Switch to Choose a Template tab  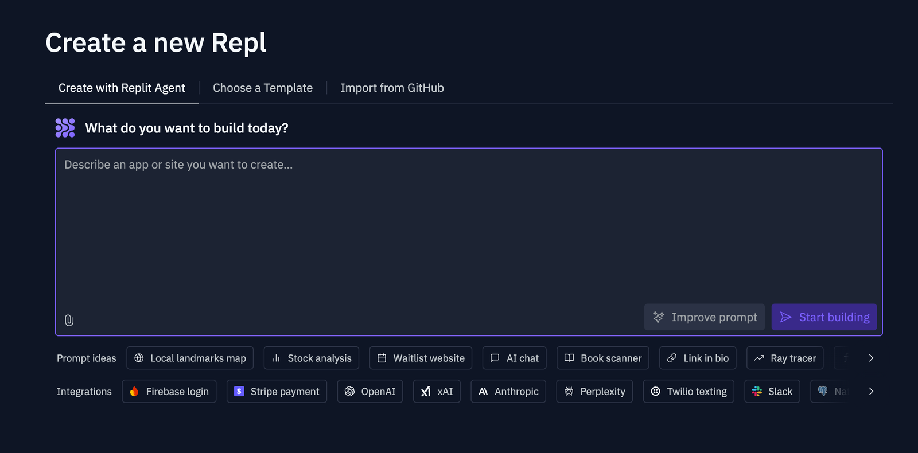263,88
